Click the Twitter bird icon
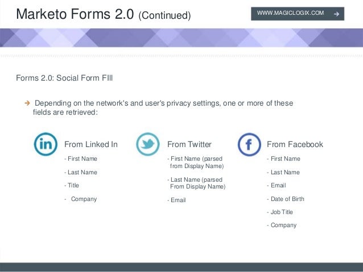This screenshot has height=272, width=363. (148, 144)
